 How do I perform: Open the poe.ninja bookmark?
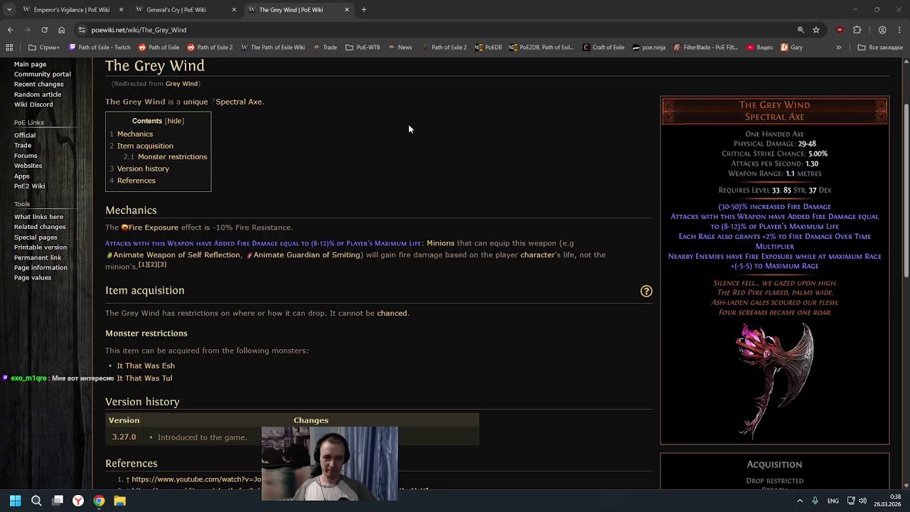tap(649, 48)
